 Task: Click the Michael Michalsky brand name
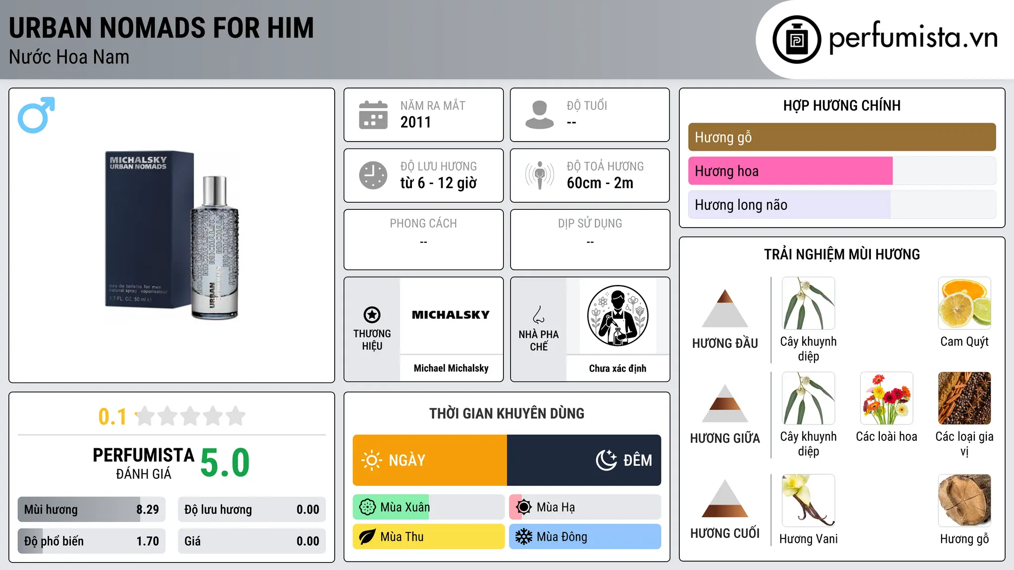pyautogui.click(x=451, y=368)
